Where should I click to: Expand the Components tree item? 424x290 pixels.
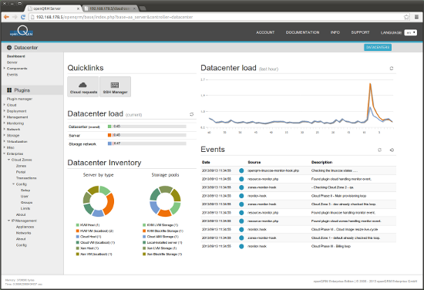(x=5, y=68)
